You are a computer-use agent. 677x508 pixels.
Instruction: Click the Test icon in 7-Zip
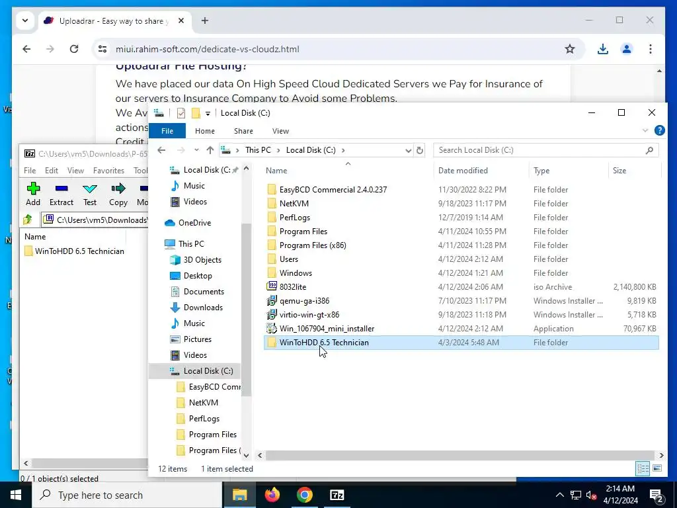point(90,189)
